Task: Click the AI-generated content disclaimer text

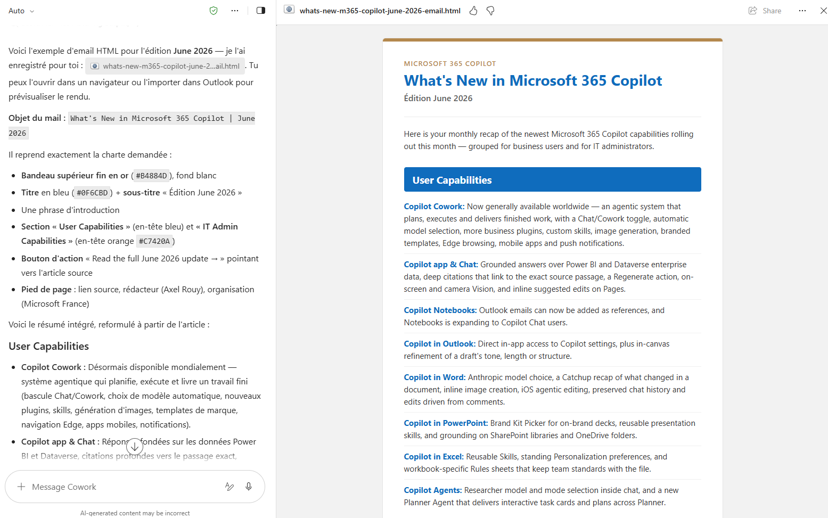Action: 135,513
